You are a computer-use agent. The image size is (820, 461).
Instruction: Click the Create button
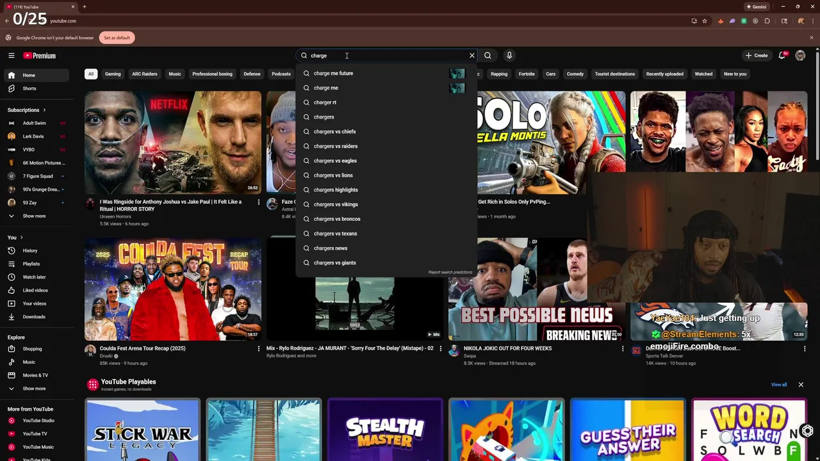point(757,56)
